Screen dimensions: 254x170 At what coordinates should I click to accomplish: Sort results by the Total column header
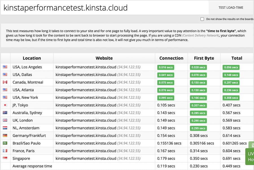(237, 58)
